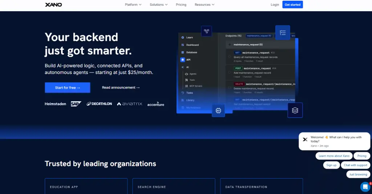
Task: Click the Search Engine card
Action: 174,186
